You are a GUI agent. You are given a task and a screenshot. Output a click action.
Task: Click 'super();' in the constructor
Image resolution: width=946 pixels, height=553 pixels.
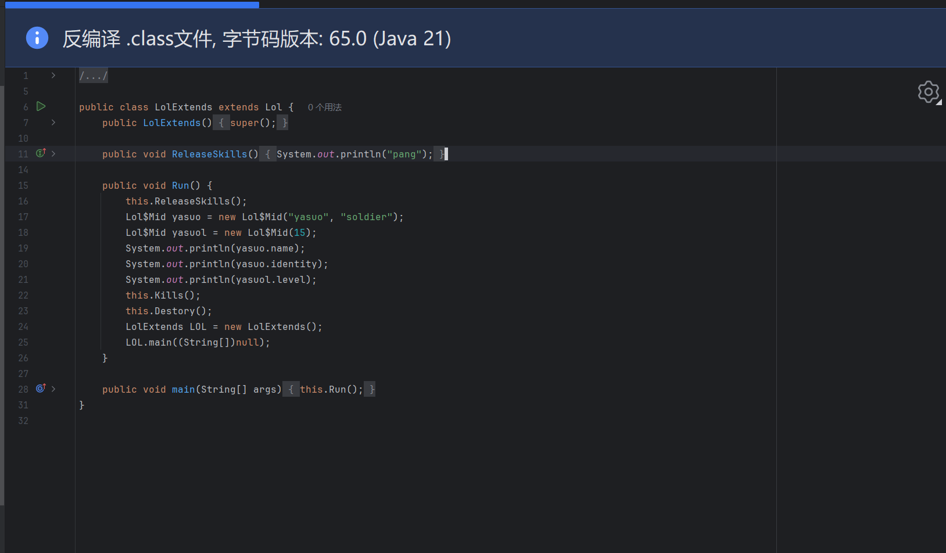(253, 123)
